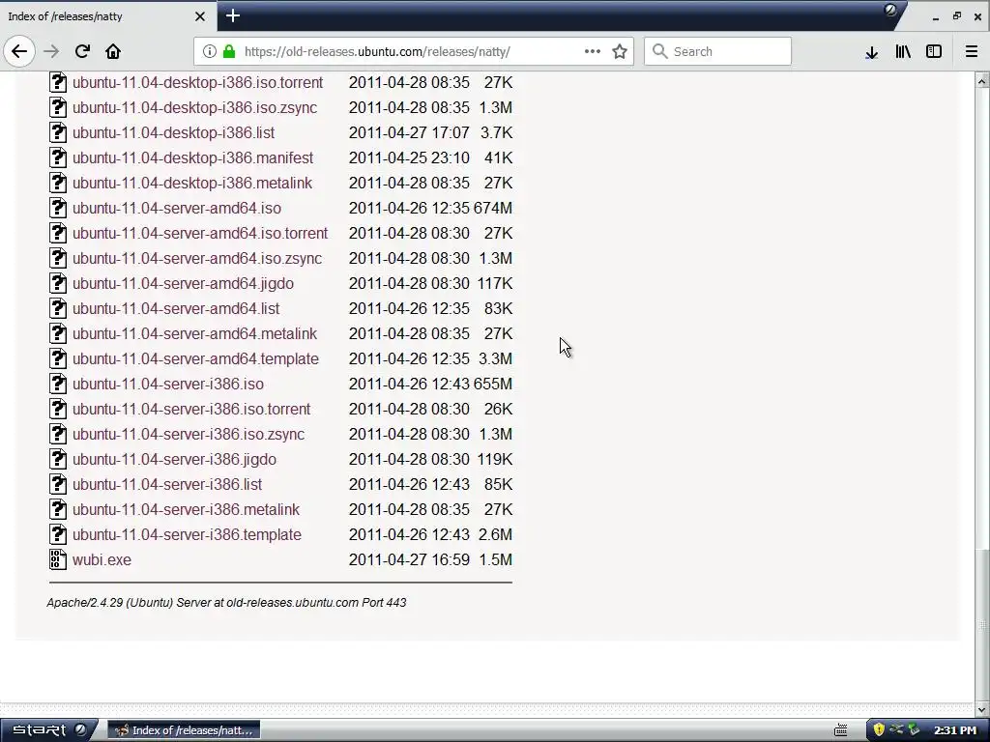Viewport: 990px width, 742px height.
Task: Open ubuntu-11.04-server-amd64.jigdo link
Action: [183, 283]
